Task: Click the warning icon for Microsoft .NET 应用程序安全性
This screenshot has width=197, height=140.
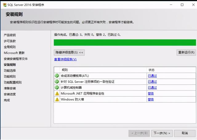Action: [x=57, y=93]
